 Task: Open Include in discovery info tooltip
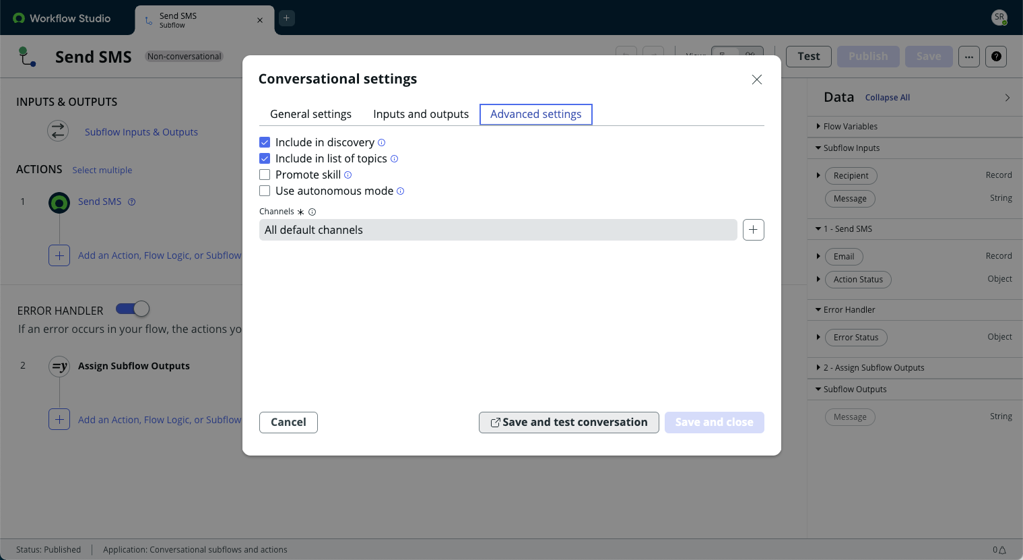[381, 142]
